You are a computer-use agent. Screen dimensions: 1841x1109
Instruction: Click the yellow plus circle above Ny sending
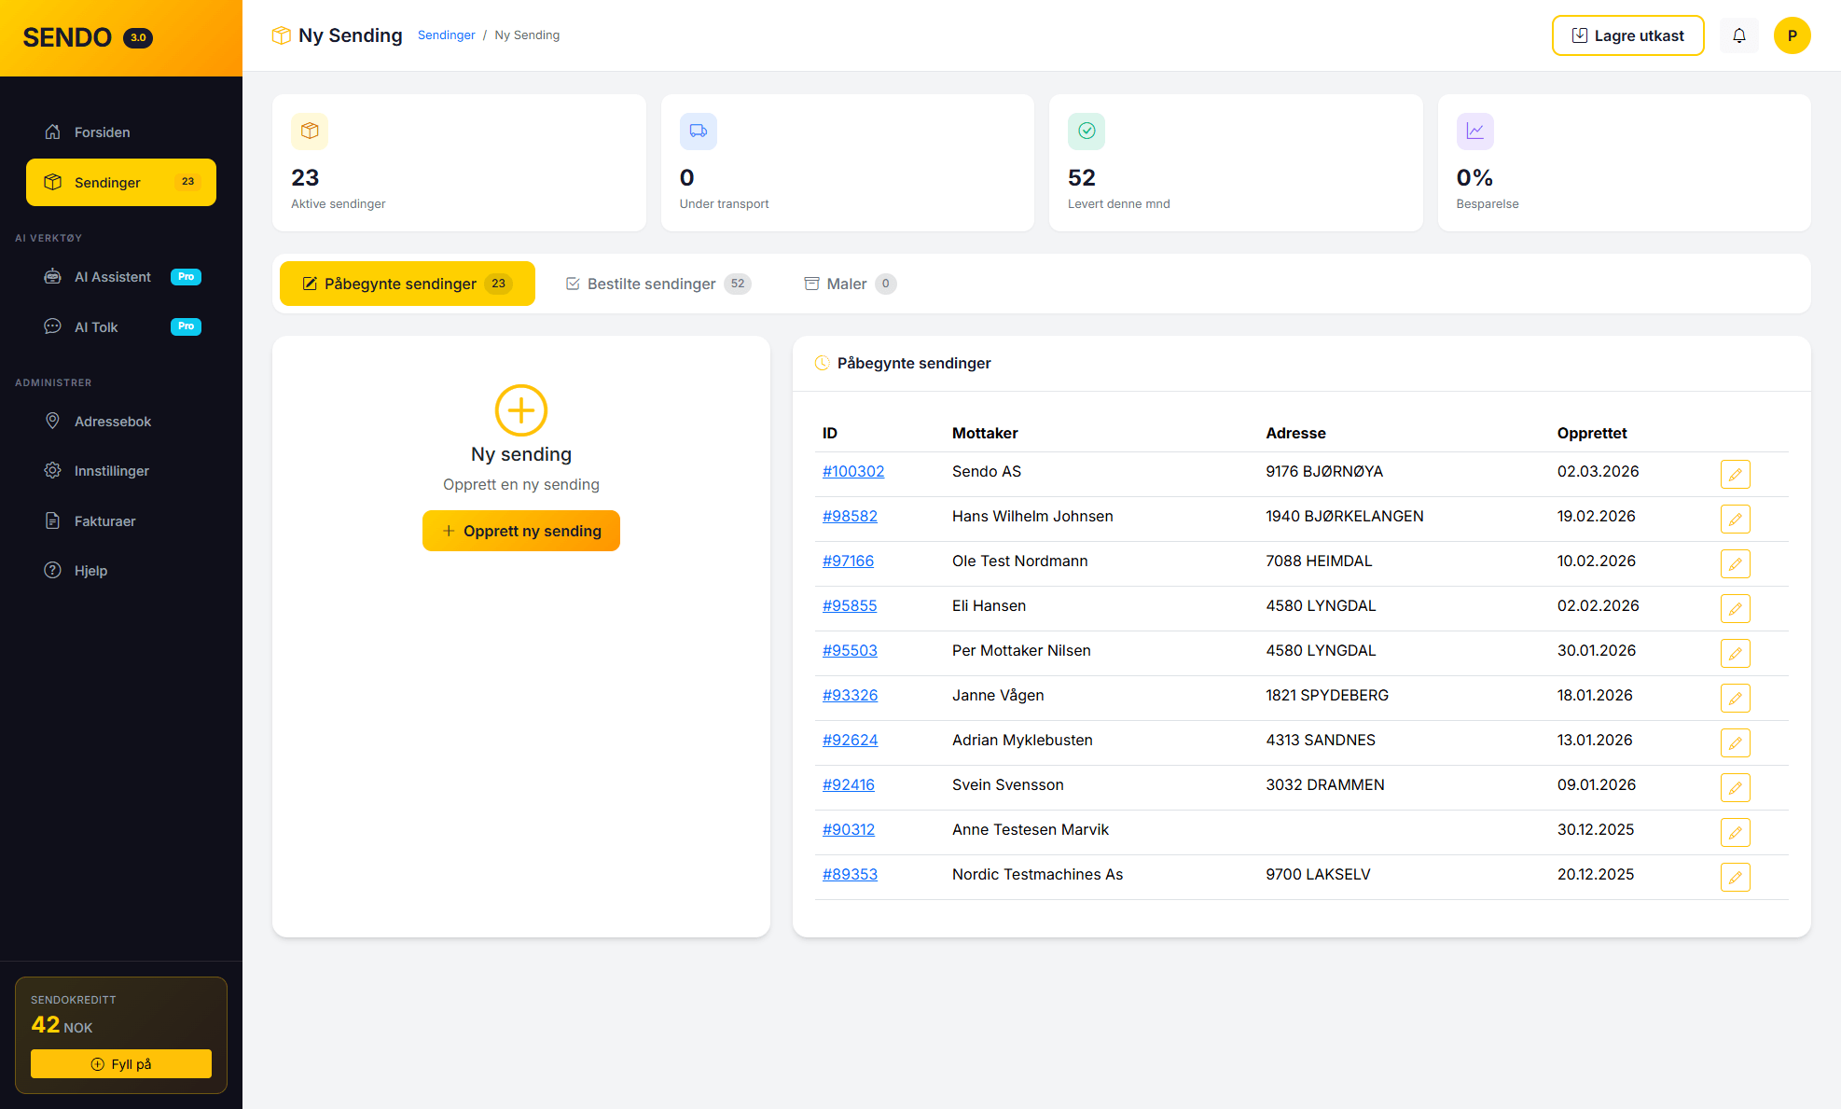(x=521, y=409)
